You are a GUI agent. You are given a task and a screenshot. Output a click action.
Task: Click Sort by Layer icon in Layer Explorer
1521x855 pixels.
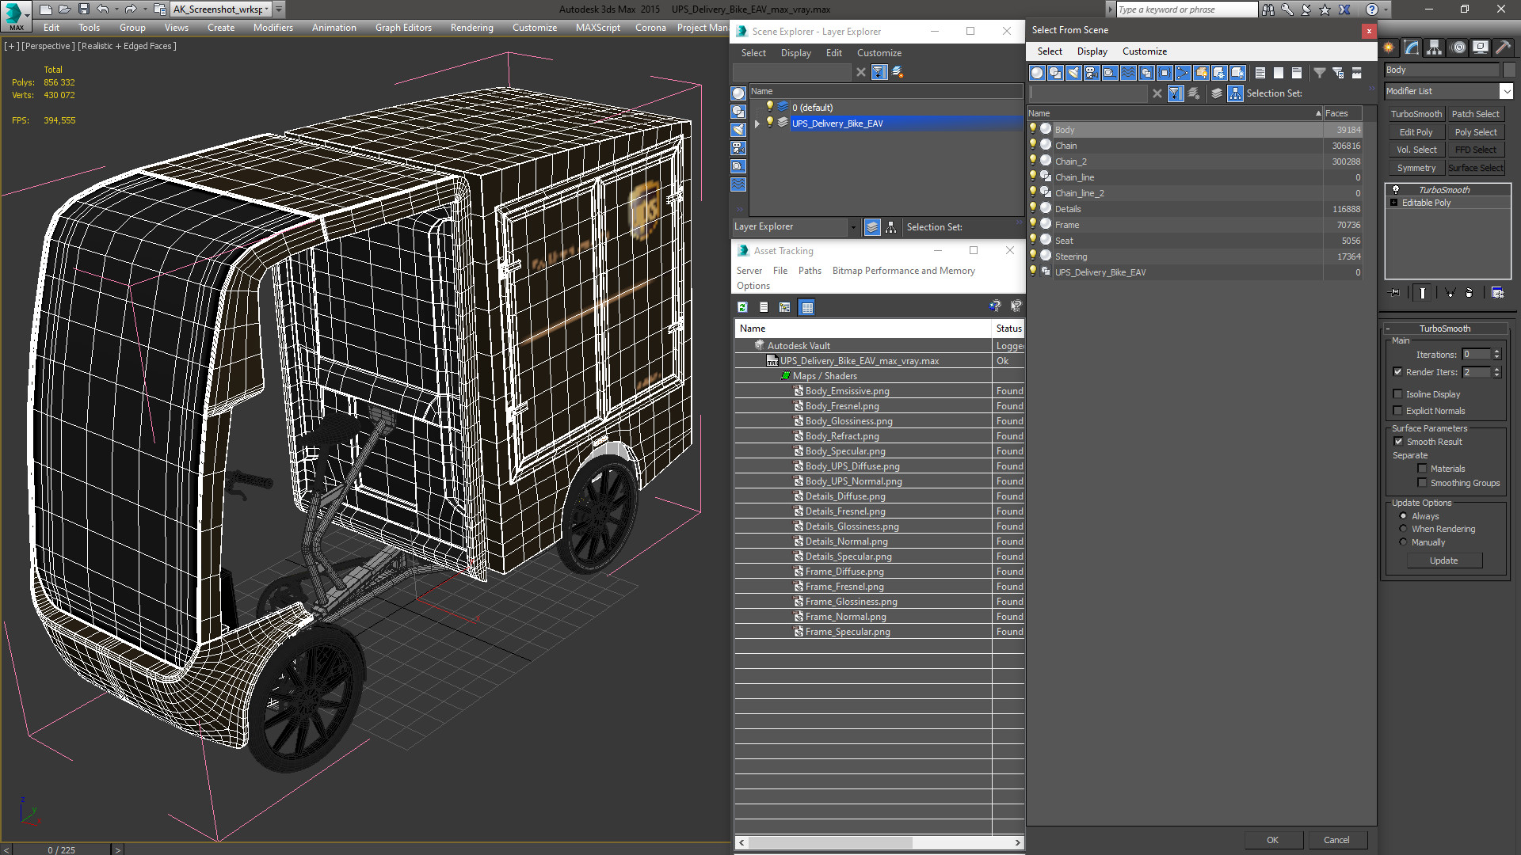(x=872, y=227)
